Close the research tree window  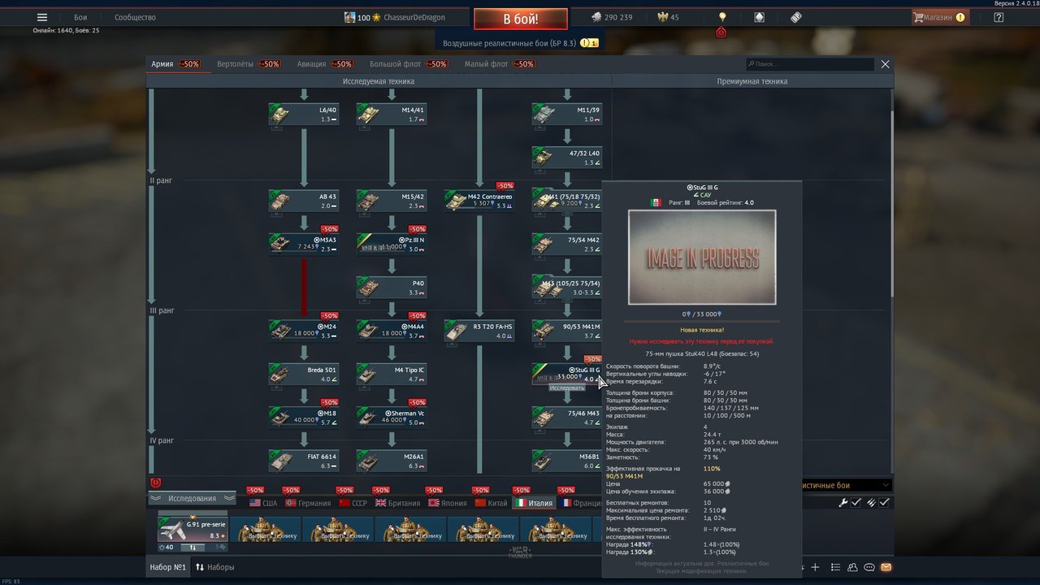click(x=885, y=64)
